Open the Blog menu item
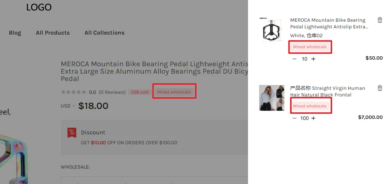391x184 pixels. click(15, 33)
